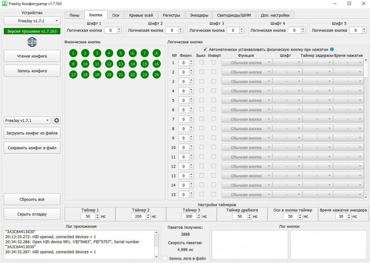Toggle the Выкл checkbox for logical button 15
Image resolution: width=370 pixels, height=263 pixels.
click(x=202, y=194)
